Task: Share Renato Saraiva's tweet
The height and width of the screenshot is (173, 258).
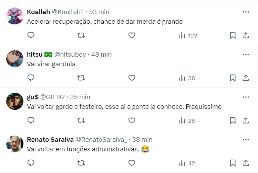Action: [x=246, y=163]
